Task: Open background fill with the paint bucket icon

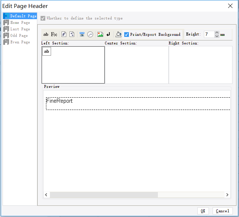Action: (118, 34)
